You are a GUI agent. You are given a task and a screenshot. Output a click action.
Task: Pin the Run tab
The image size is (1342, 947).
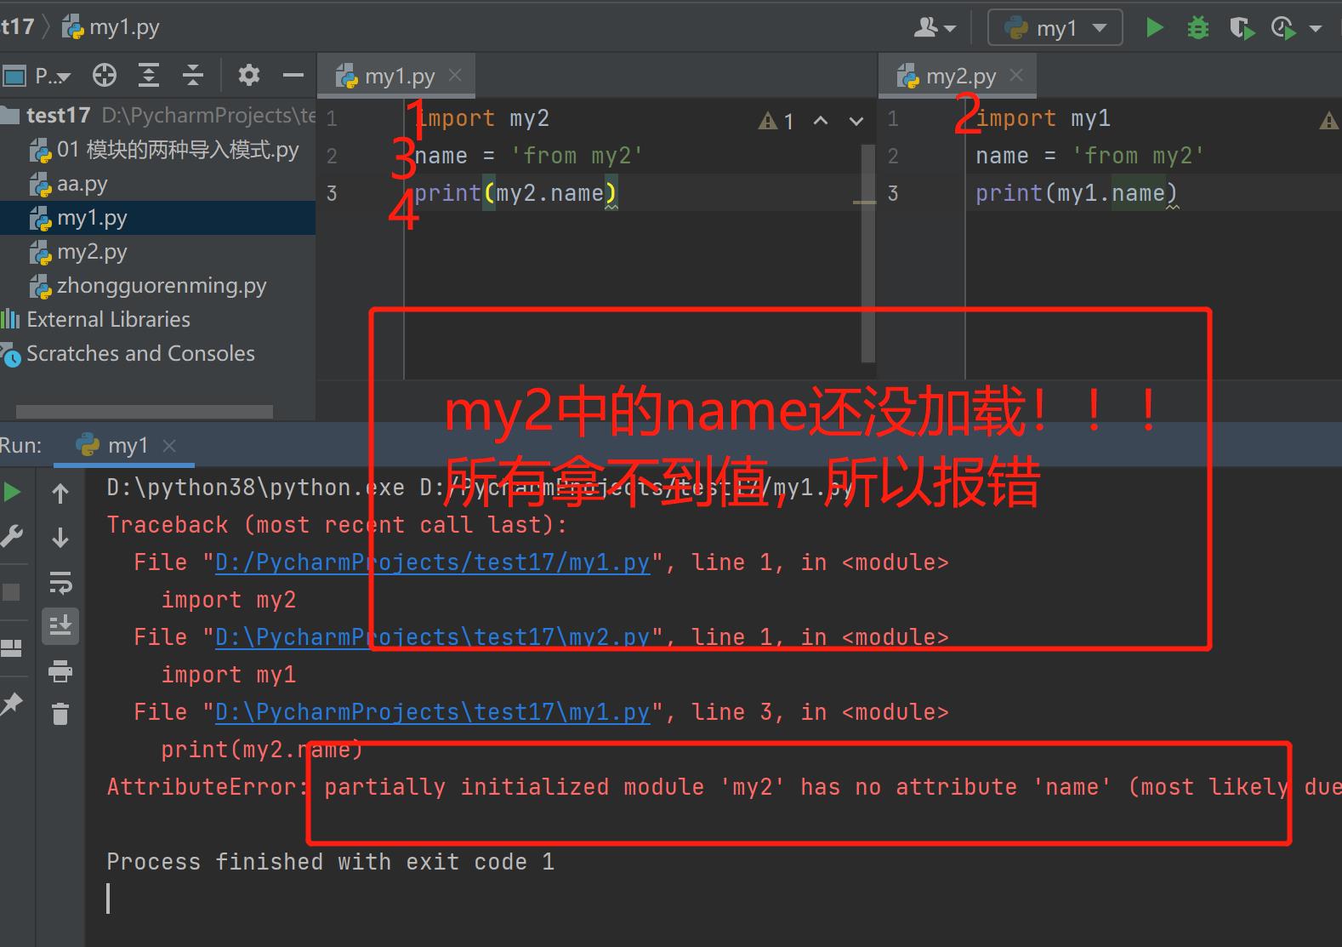(12, 704)
